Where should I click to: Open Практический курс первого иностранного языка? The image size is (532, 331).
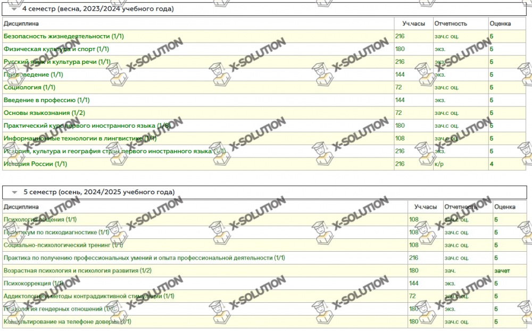pyautogui.click(x=87, y=126)
